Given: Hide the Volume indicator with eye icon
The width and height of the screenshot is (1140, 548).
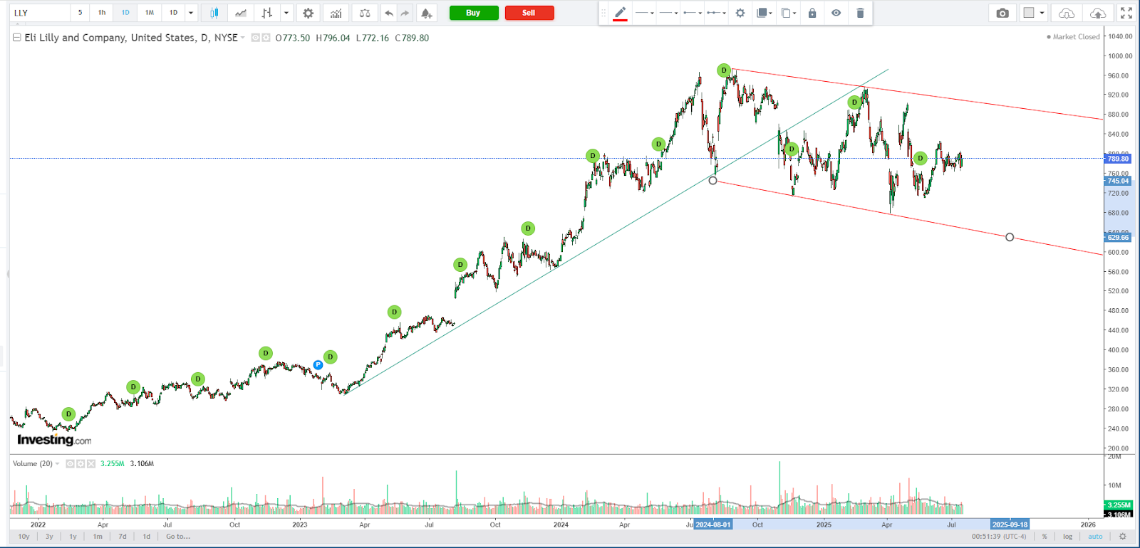Looking at the screenshot, I should click(70, 463).
